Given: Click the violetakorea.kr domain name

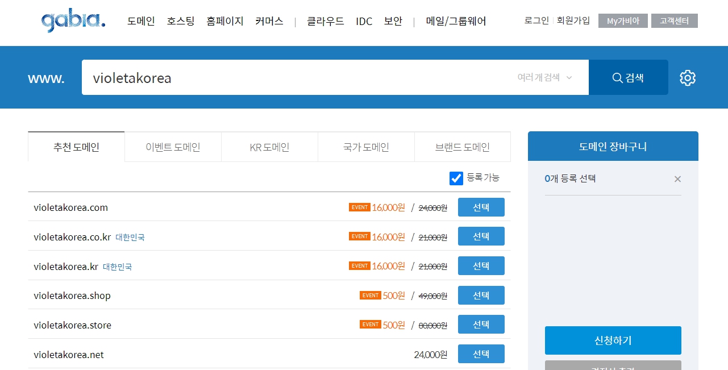Looking at the screenshot, I should pos(66,266).
